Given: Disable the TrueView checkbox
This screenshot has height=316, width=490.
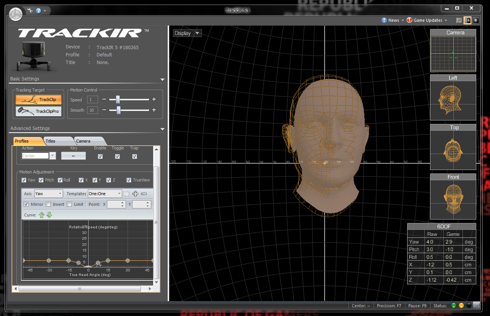Looking at the screenshot, I should pyautogui.click(x=129, y=180).
